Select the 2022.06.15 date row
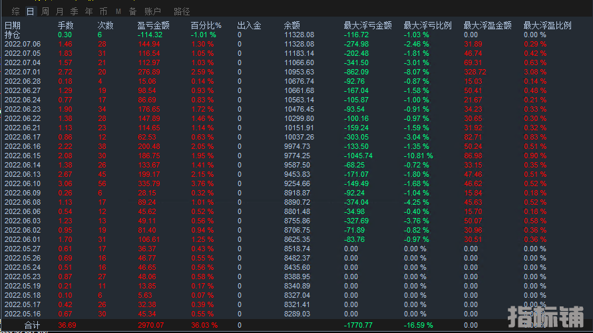593x333 pixels. click(x=23, y=156)
